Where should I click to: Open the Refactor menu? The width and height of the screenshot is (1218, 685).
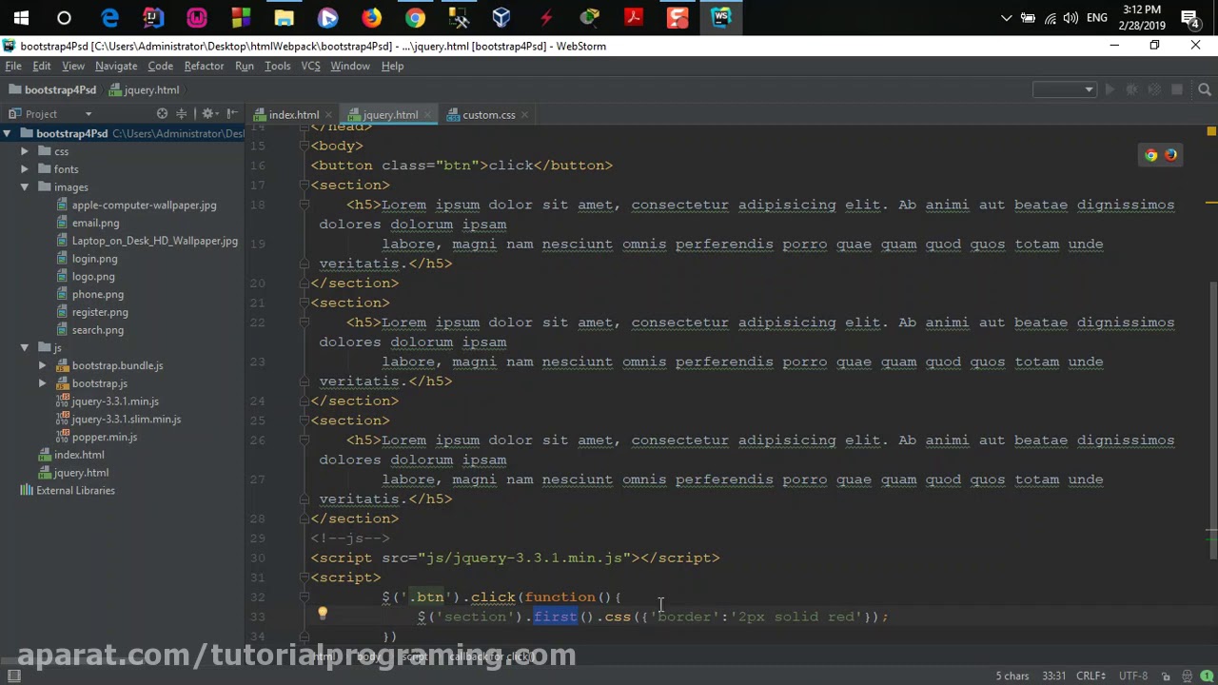pyautogui.click(x=204, y=66)
